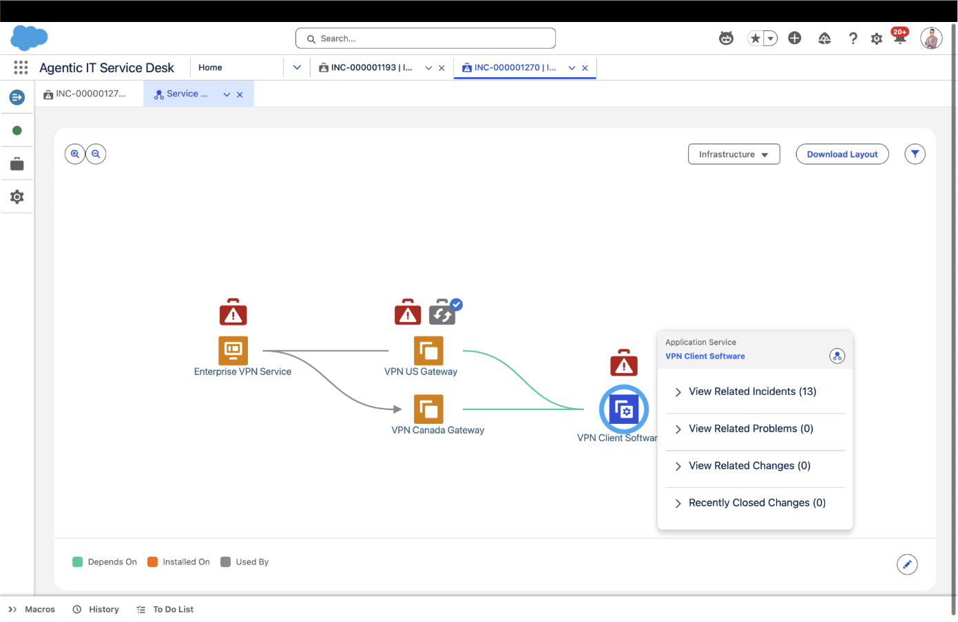
Task: Select the Home navigation tab
Action: 210,67
